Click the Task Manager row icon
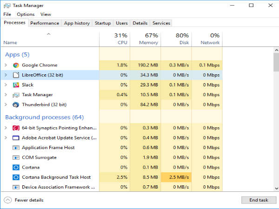The height and width of the screenshot is (209, 279). click(16, 95)
